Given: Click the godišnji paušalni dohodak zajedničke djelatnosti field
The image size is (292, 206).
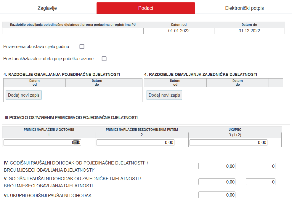Looking at the screenshot, I should pos(217,181).
